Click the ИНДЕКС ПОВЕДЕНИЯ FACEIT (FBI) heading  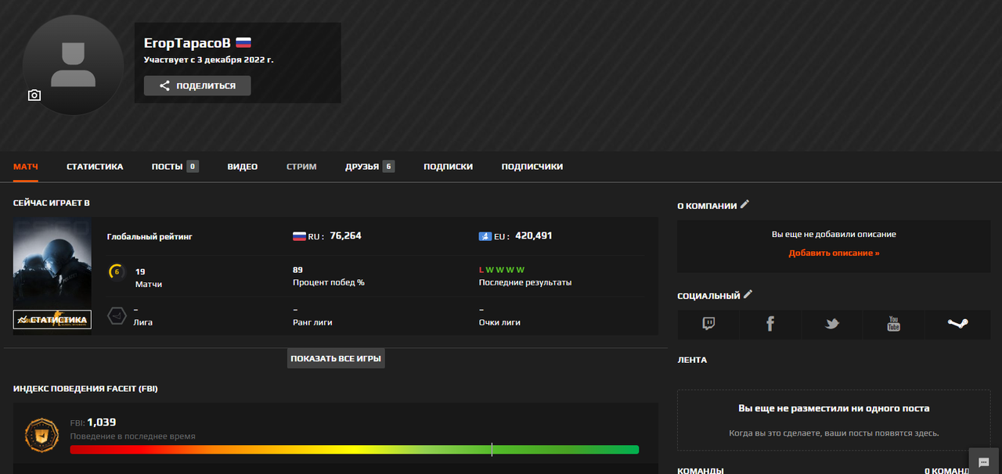point(86,389)
